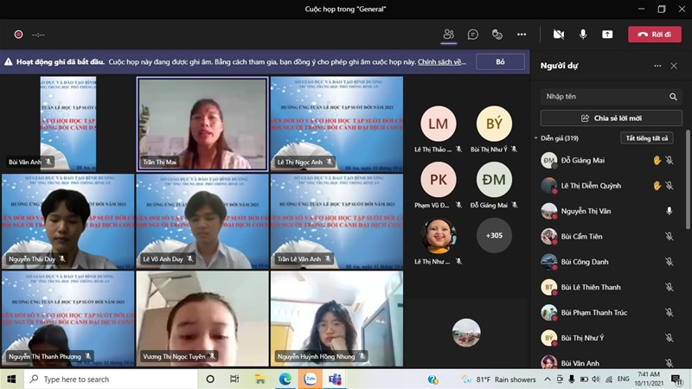Screen dimensions: 692x389
Task: Open Zalo from the taskbar
Action: pyautogui.click(x=311, y=379)
